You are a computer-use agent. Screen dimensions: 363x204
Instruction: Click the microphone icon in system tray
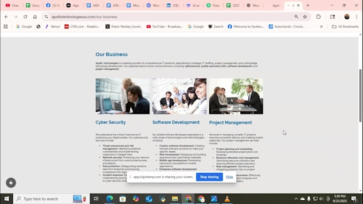pos(309,199)
